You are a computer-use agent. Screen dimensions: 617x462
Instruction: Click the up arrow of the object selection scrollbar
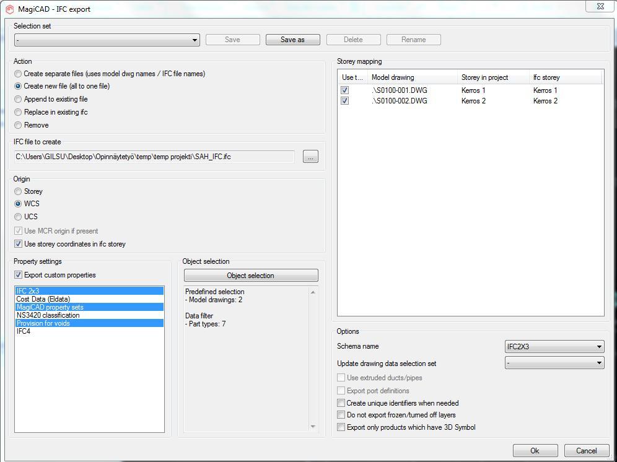click(x=313, y=292)
